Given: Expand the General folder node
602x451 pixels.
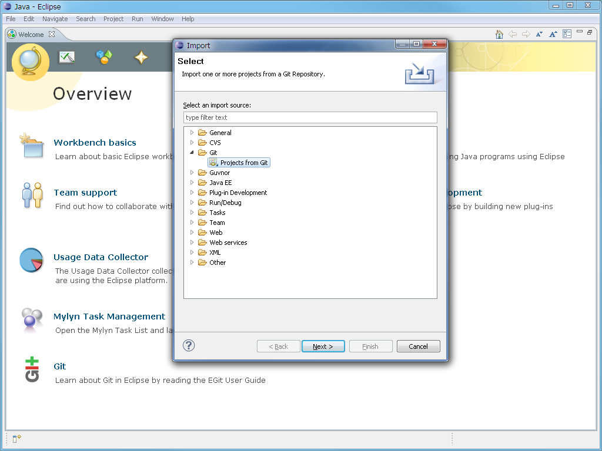Looking at the screenshot, I should (192, 132).
